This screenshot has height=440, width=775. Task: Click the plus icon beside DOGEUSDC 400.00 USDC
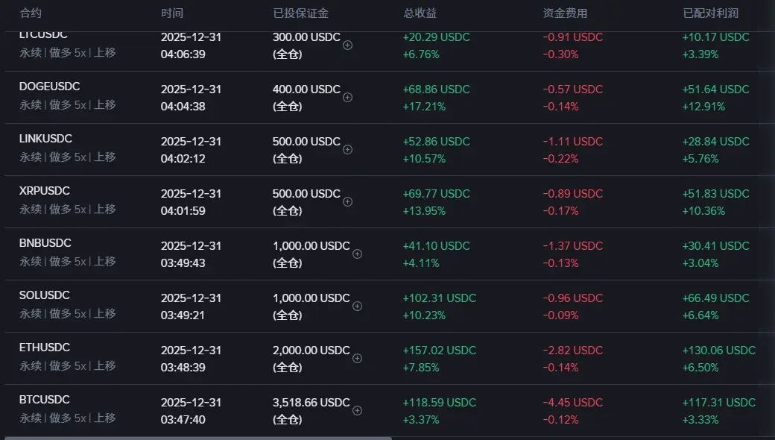tap(347, 97)
